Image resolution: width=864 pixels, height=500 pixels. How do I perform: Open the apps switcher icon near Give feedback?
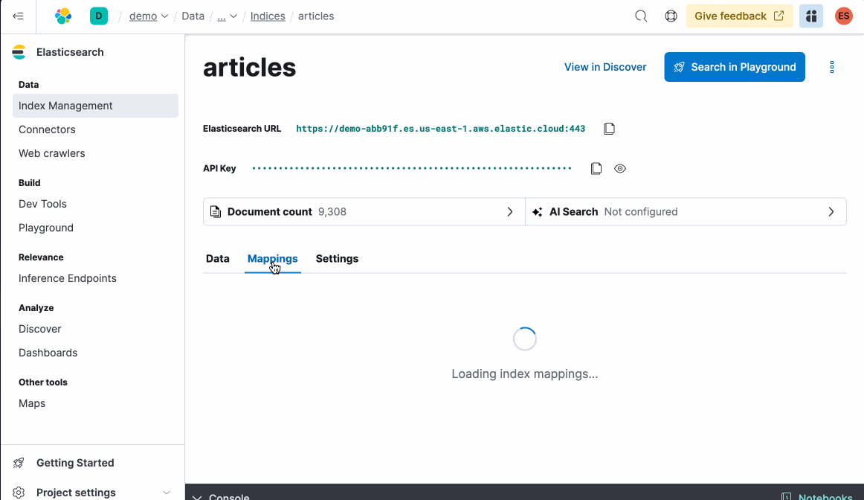click(810, 16)
